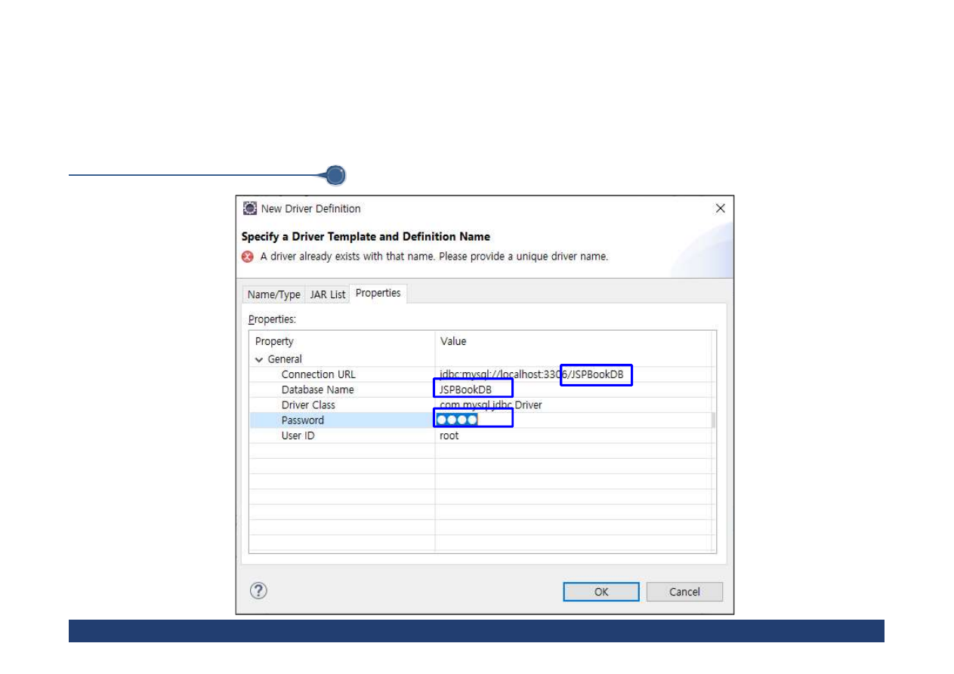Viewport: 954px width, 674px height.
Task: Switch to the Name/Type tab
Action: pyautogui.click(x=273, y=294)
